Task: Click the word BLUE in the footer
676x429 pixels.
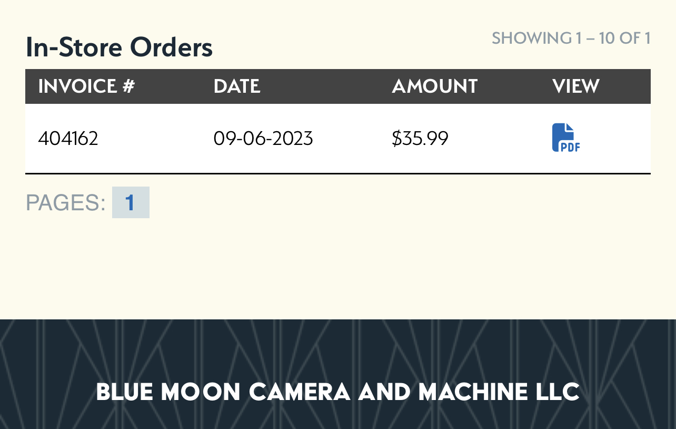Action: pos(124,392)
